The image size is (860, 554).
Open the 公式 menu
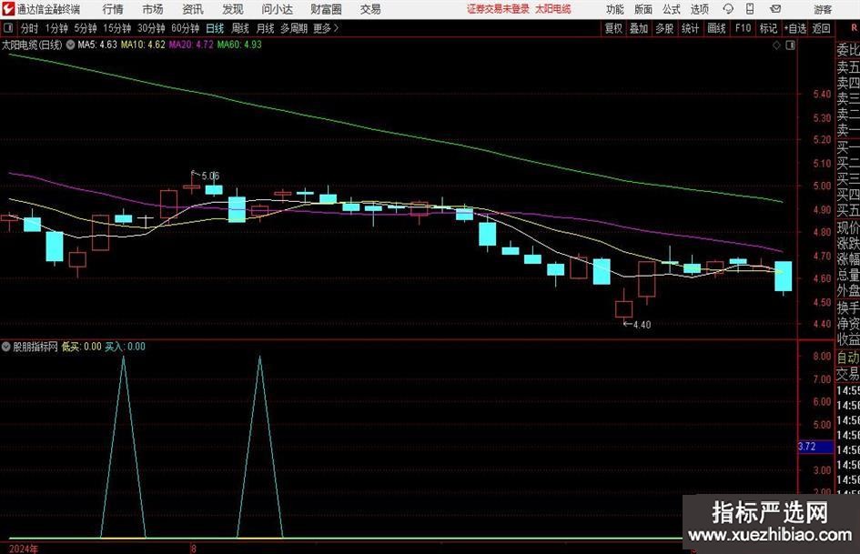[672, 9]
